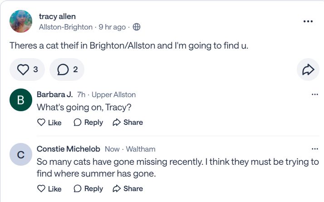Click Constie Michelob's avatar circle
Viewport: 324px width, 202px height.
click(x=20, y=154)
